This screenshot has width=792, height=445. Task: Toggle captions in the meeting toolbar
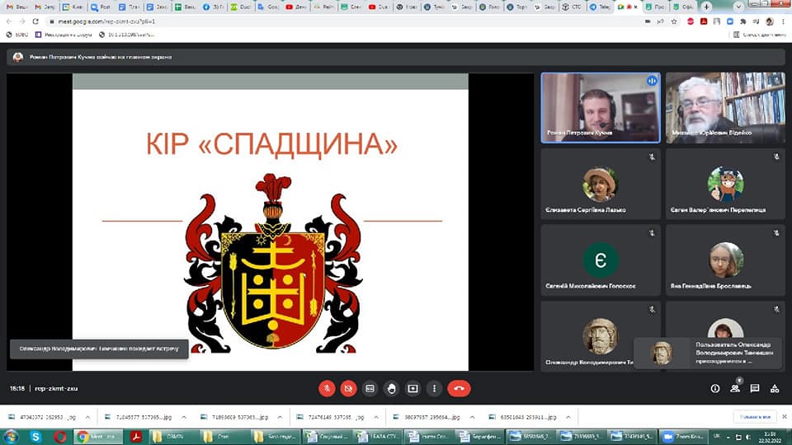(x=370, y=388)
